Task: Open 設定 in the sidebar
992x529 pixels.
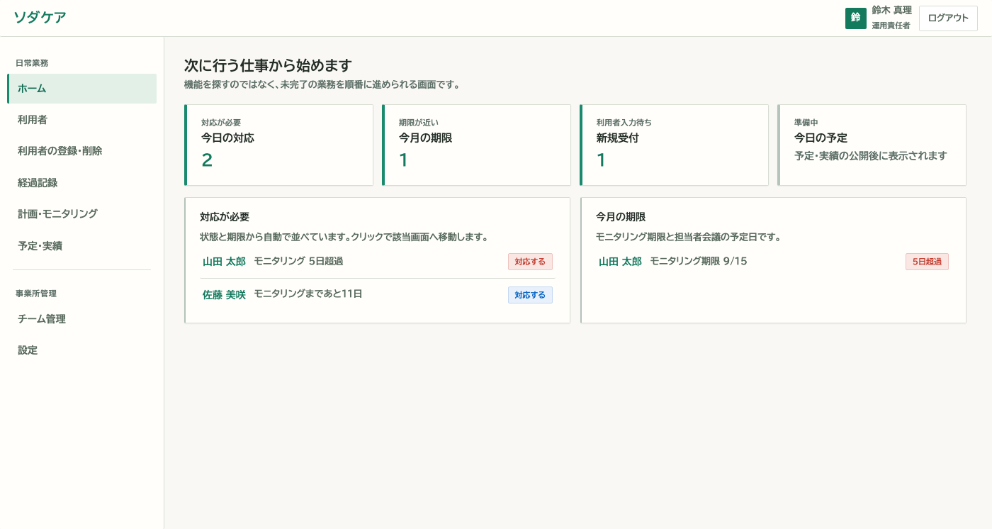Action: 81,350
